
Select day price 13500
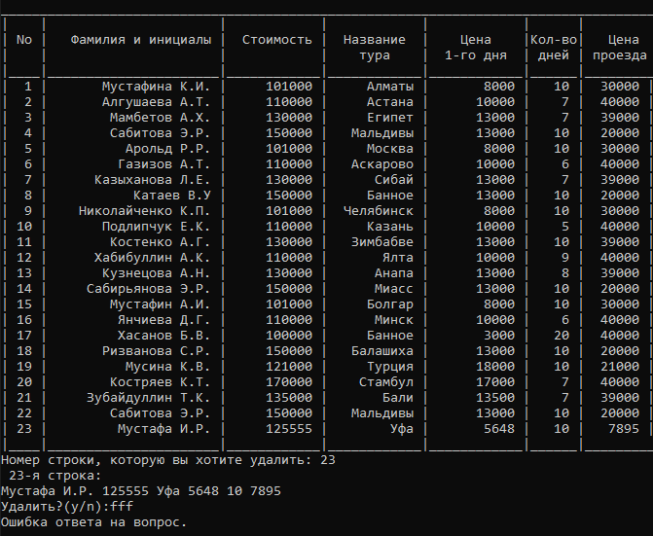pyautogui.click(x=495, y=398)
